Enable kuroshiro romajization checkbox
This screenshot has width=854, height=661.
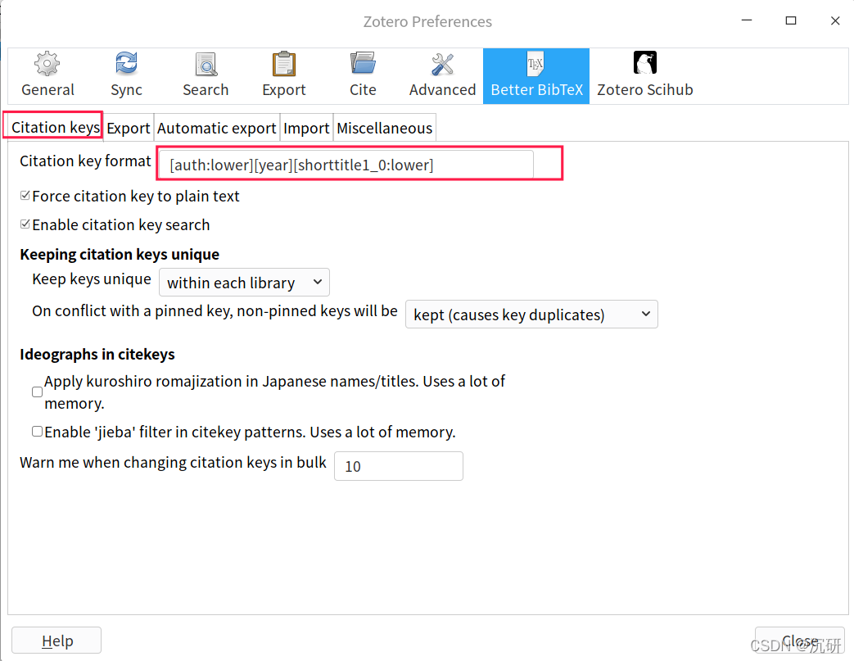point(37,392)
